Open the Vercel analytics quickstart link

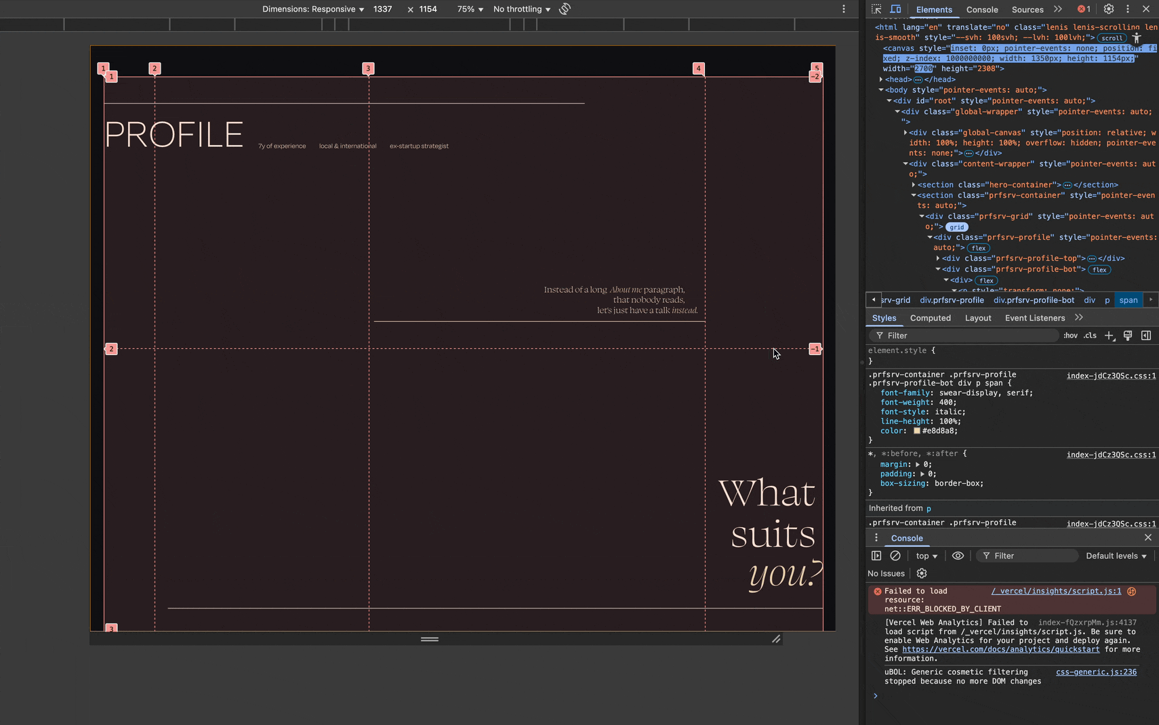point(1000,649)
